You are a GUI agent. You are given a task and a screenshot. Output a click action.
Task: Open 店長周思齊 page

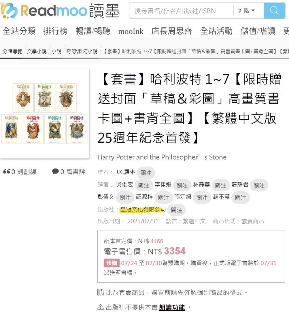pos(171,31)
